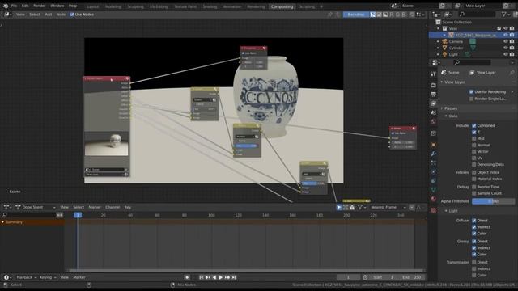The image size is (518, 291).
Task: Expand the Cylinder item in outliner
Action: click(439, 48)
